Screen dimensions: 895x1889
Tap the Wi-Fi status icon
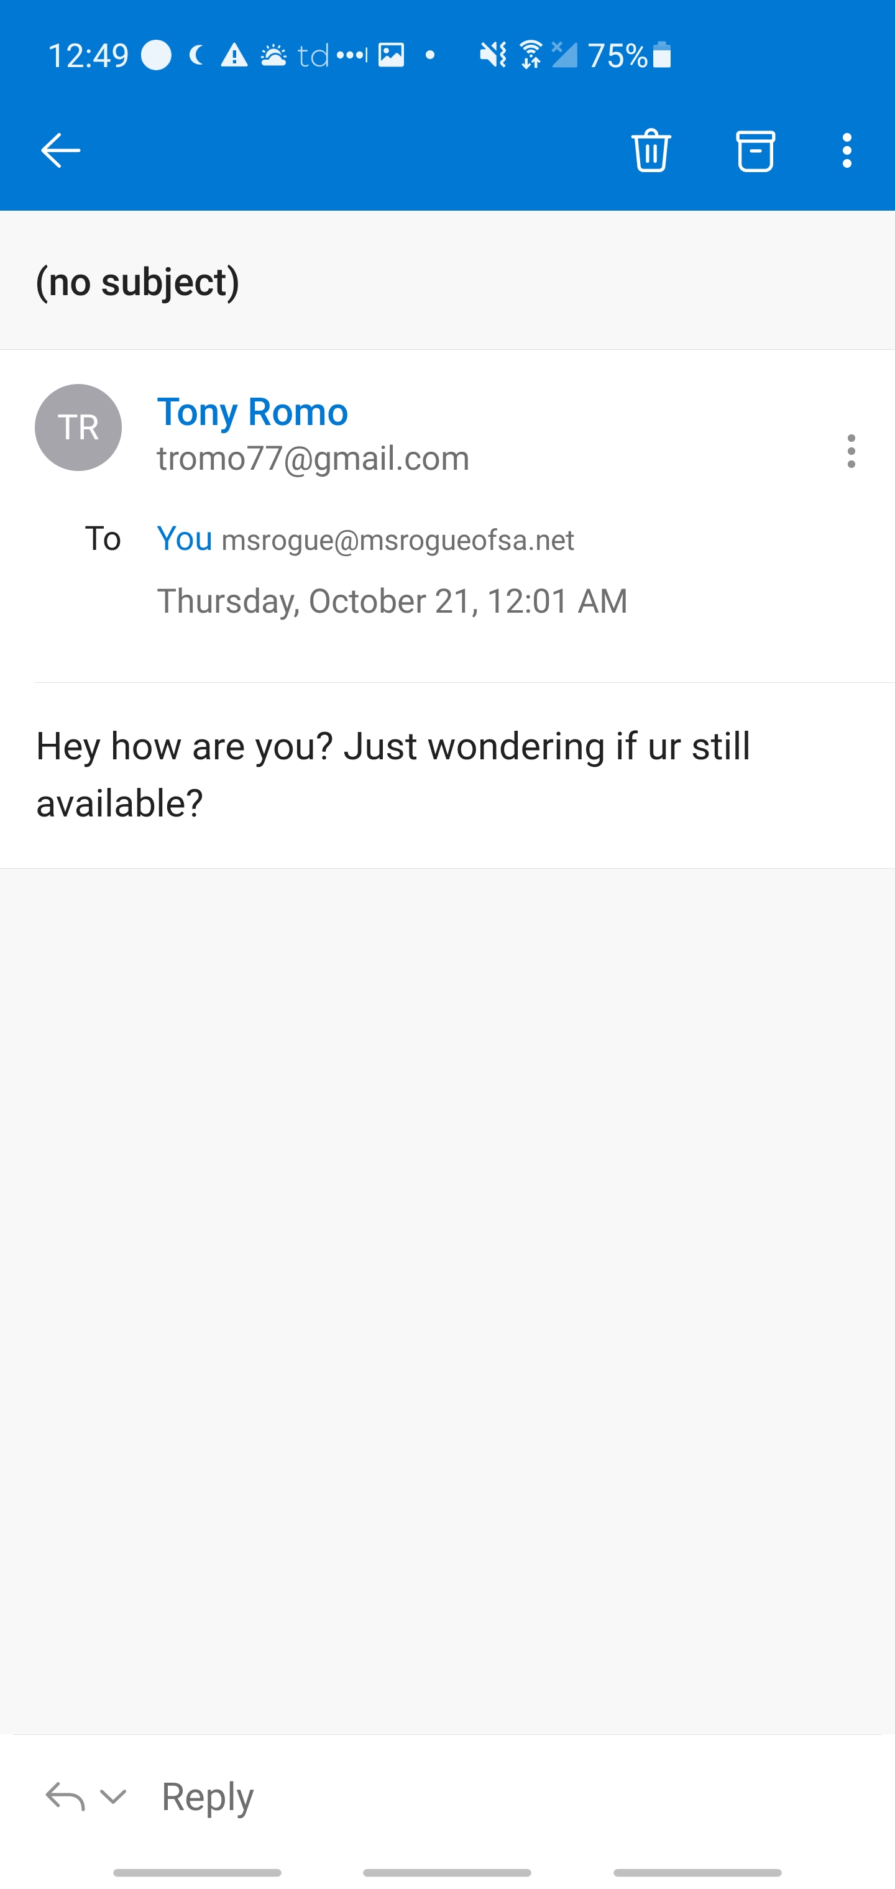[530, 55]
